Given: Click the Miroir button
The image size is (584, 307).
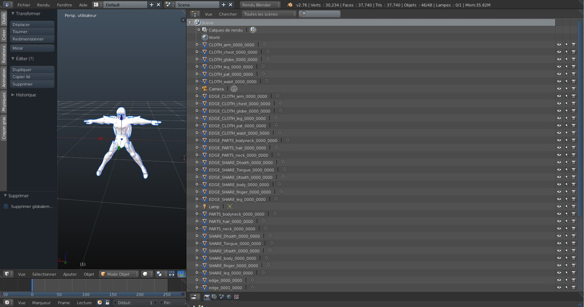Looking at the screenshot, I should click(32, 48).
